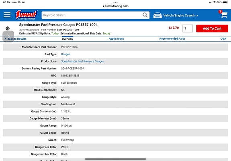Tap the gray forward arrow overlay

pyautogui.click(x=8, y=36)
